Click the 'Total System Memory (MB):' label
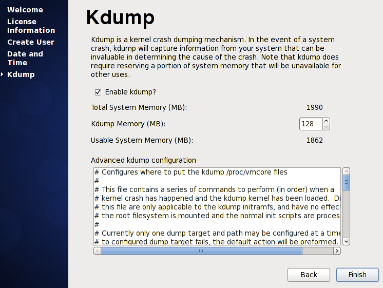This screenshot has width=383, height=288. [139, 107]
